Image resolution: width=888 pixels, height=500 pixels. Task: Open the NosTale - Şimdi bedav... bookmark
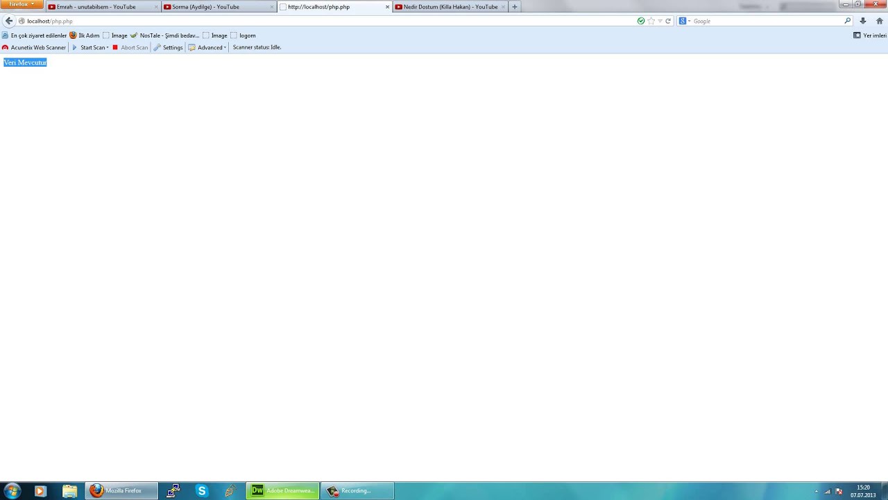click(165, 35)
